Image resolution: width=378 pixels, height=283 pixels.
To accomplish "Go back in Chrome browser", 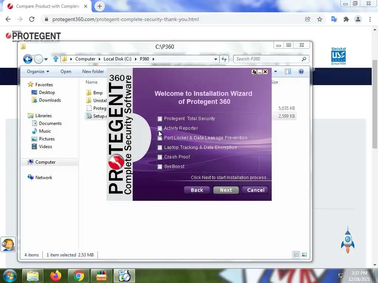I will tap(8, 19).
